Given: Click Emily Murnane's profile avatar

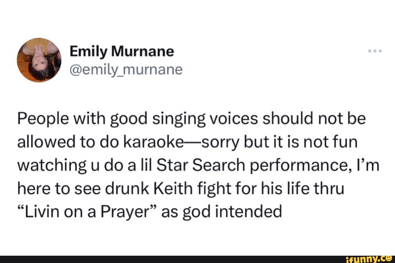Looking at the screenshot, I should pos(39,60).
